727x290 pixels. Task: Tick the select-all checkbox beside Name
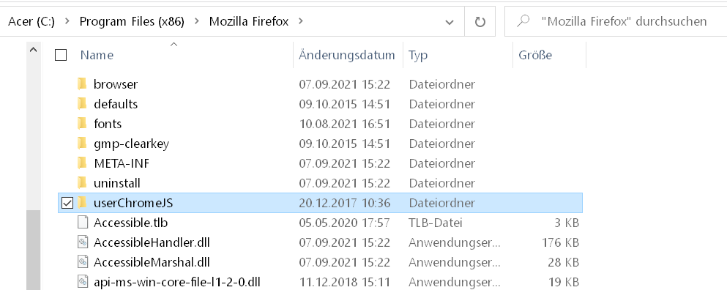click(x=61, y=55)
